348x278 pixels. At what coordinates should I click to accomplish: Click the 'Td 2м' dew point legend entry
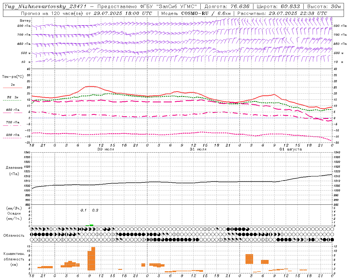[13, 97]
